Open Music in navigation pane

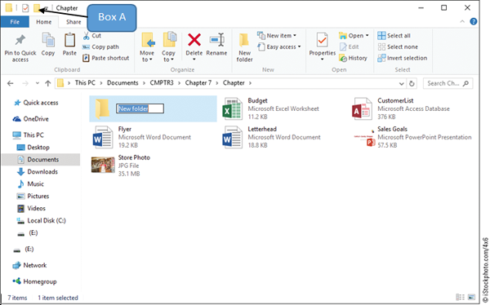click(30, 183)
